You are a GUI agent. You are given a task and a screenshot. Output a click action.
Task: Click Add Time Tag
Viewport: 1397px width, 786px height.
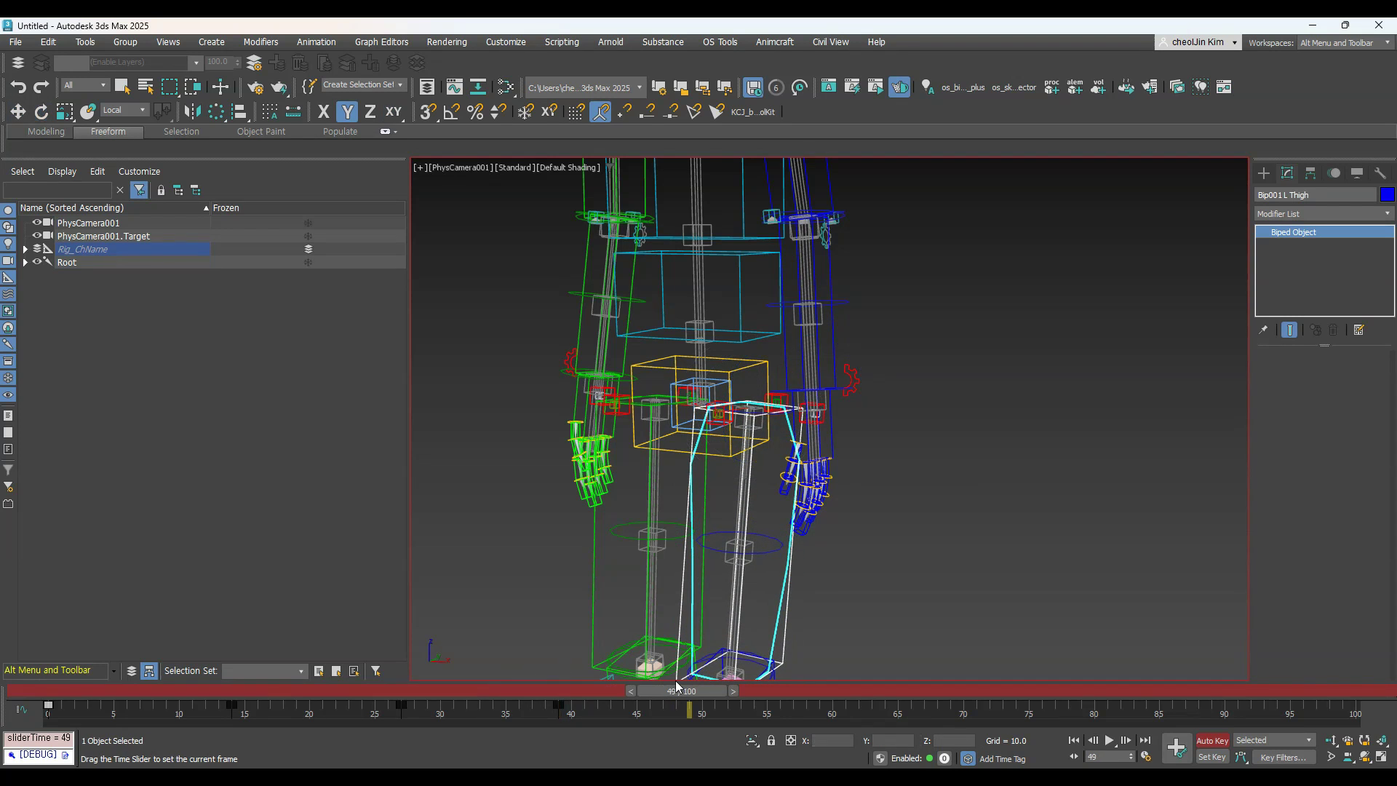tap(1003, 759)
